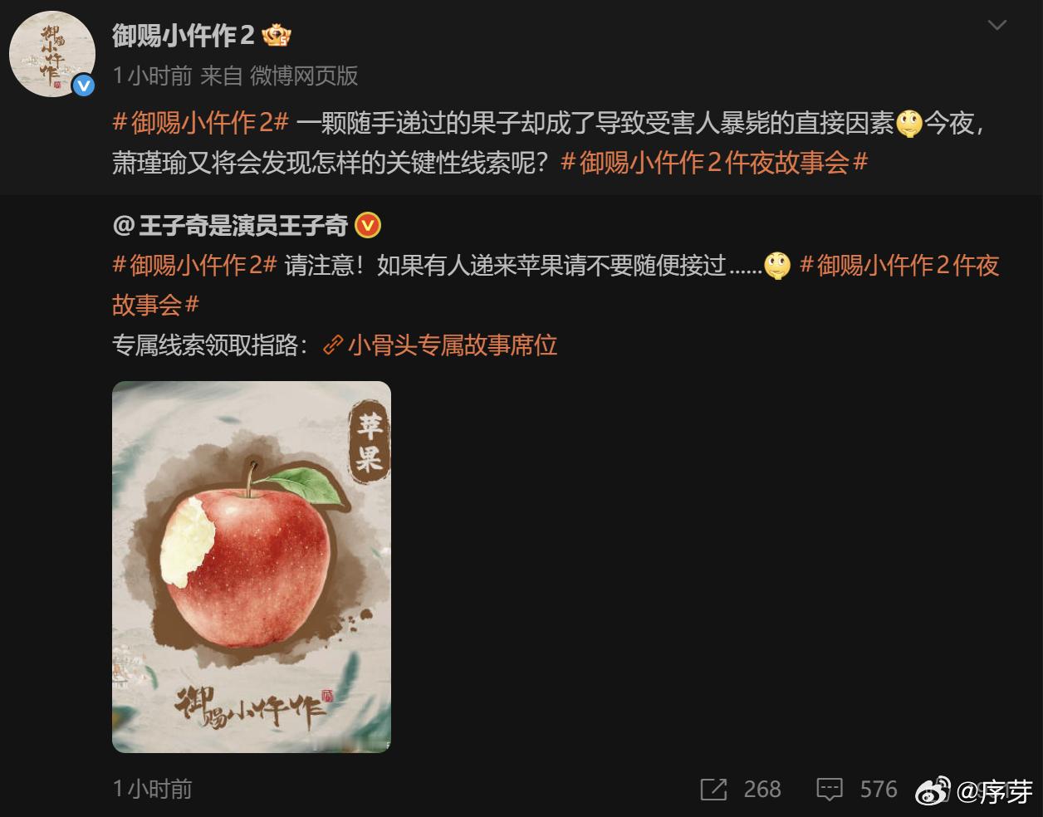
Task: Open comments via the 576 comment icon
Action: (x=830, y=789)
